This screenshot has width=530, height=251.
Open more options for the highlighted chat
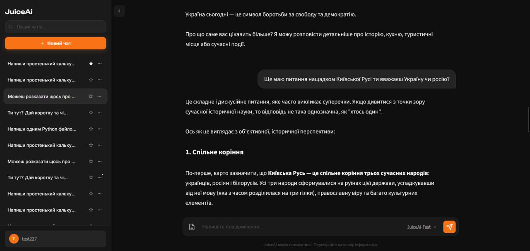click(99, 96)
